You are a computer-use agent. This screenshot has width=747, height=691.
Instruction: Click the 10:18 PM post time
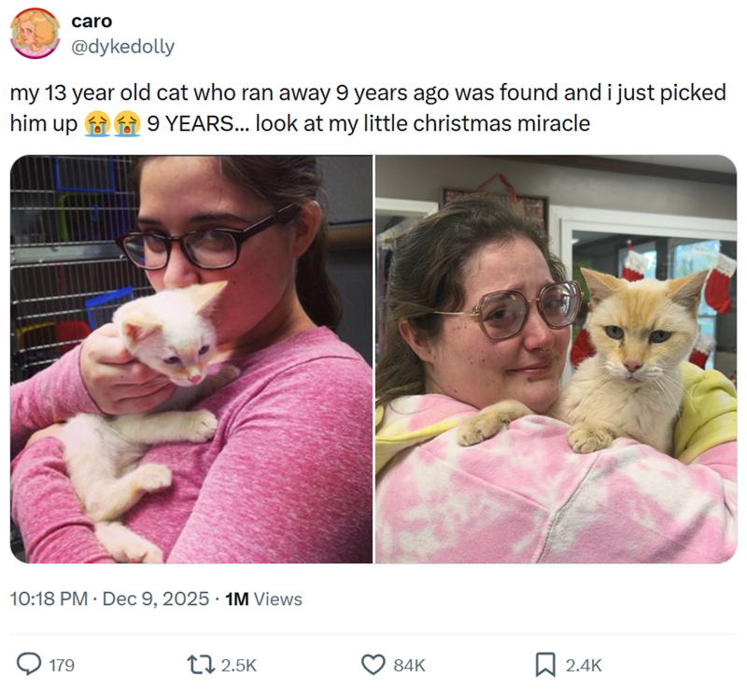point(49,599)
